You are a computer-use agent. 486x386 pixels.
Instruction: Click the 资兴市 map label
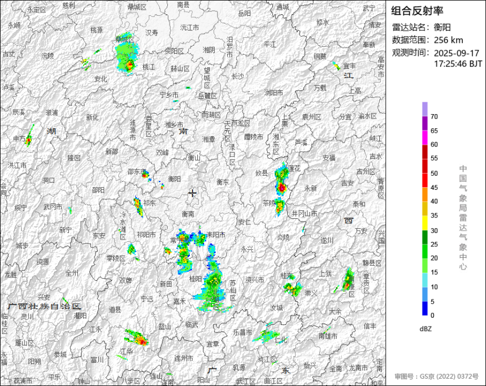[x=254, y=280]
